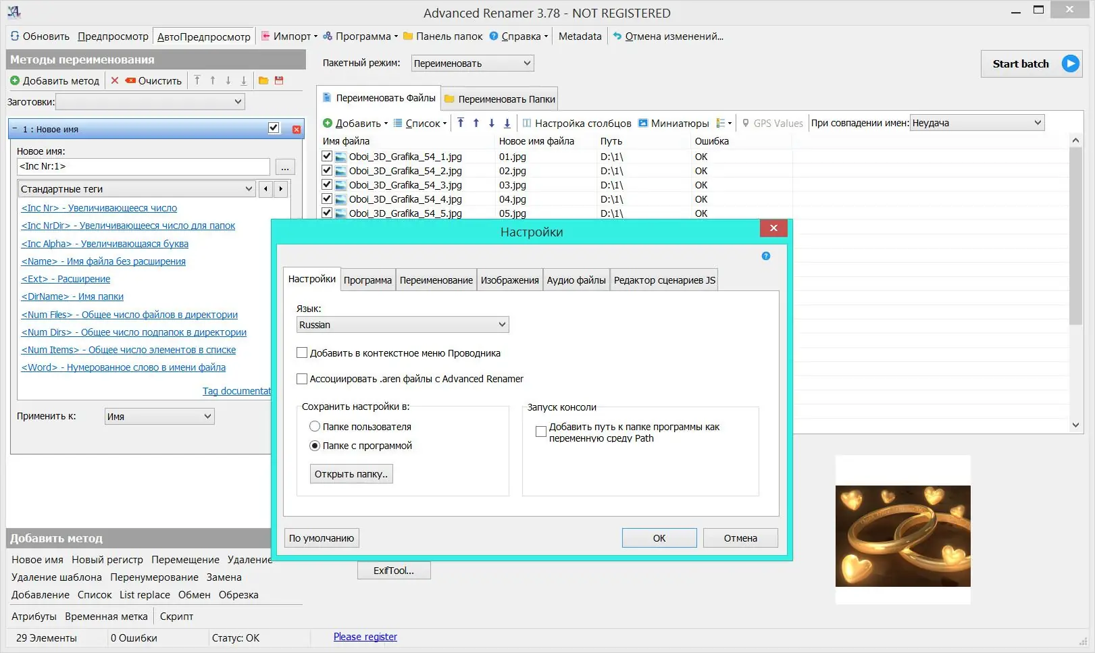Switch to Изображения tab
This screenshot has width=1095, height=653.
coord(510,280)
